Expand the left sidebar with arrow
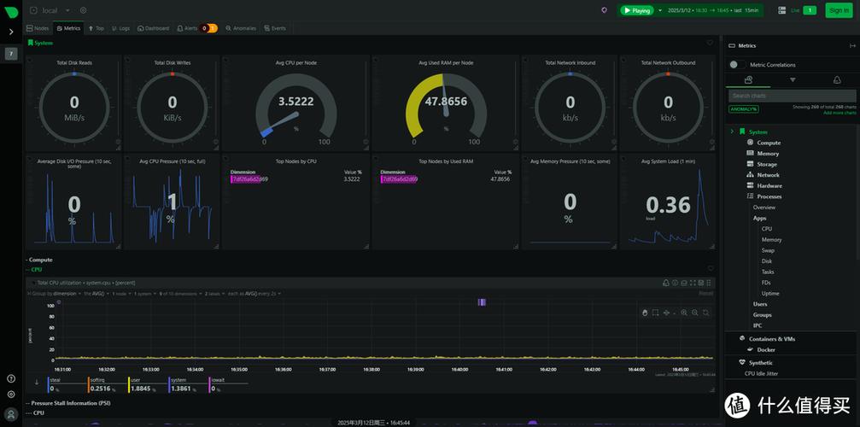The width and height of the screenshot is (860, 427). 11,32
